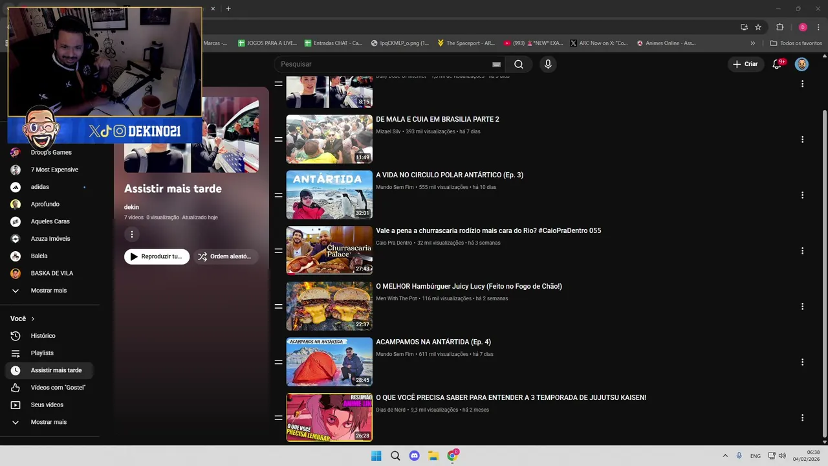Open the Aprofundo channel subscription
The height and width of the screenshot is (466, 828).
point(50,204)
